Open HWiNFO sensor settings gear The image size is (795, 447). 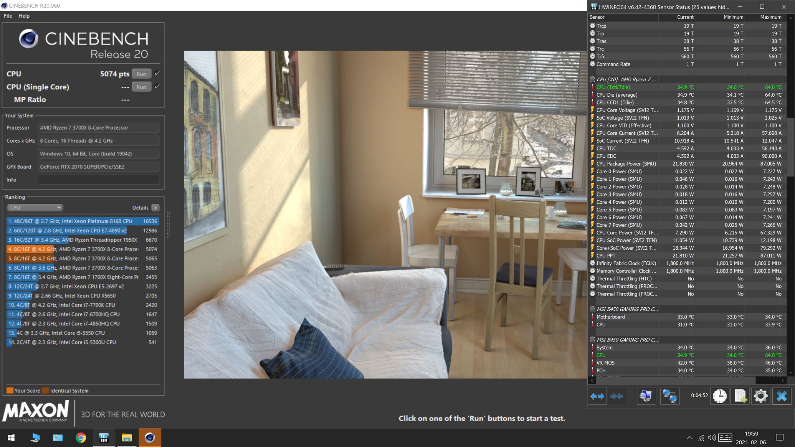tap(760, 396)
